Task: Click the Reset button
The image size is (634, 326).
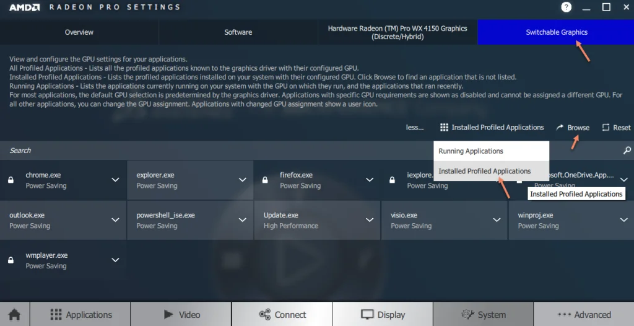Action: click(616, 128)
